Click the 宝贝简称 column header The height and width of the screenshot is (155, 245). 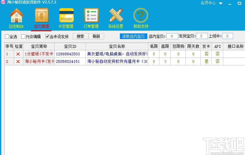pyautogui.click(x=39, y=46)
